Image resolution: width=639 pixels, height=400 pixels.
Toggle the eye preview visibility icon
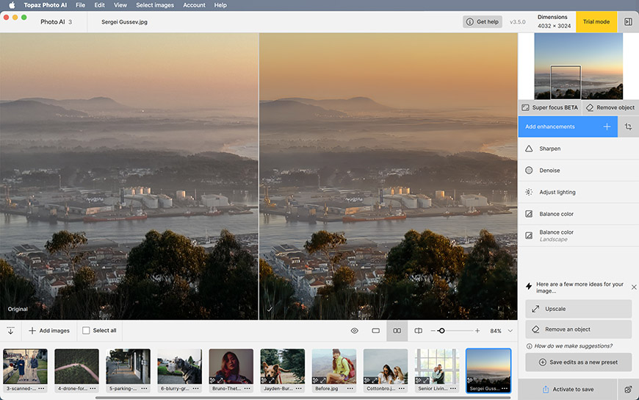354,331
